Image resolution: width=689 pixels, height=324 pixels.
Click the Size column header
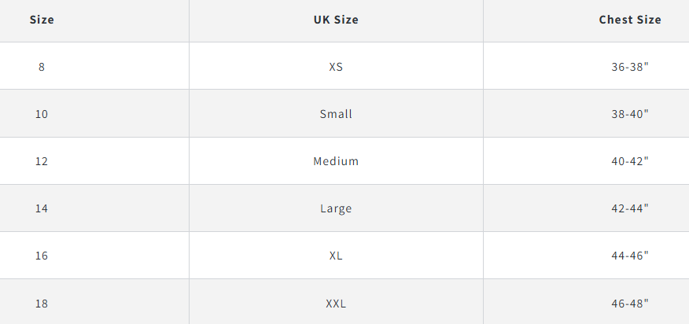[x=42, y=20]
